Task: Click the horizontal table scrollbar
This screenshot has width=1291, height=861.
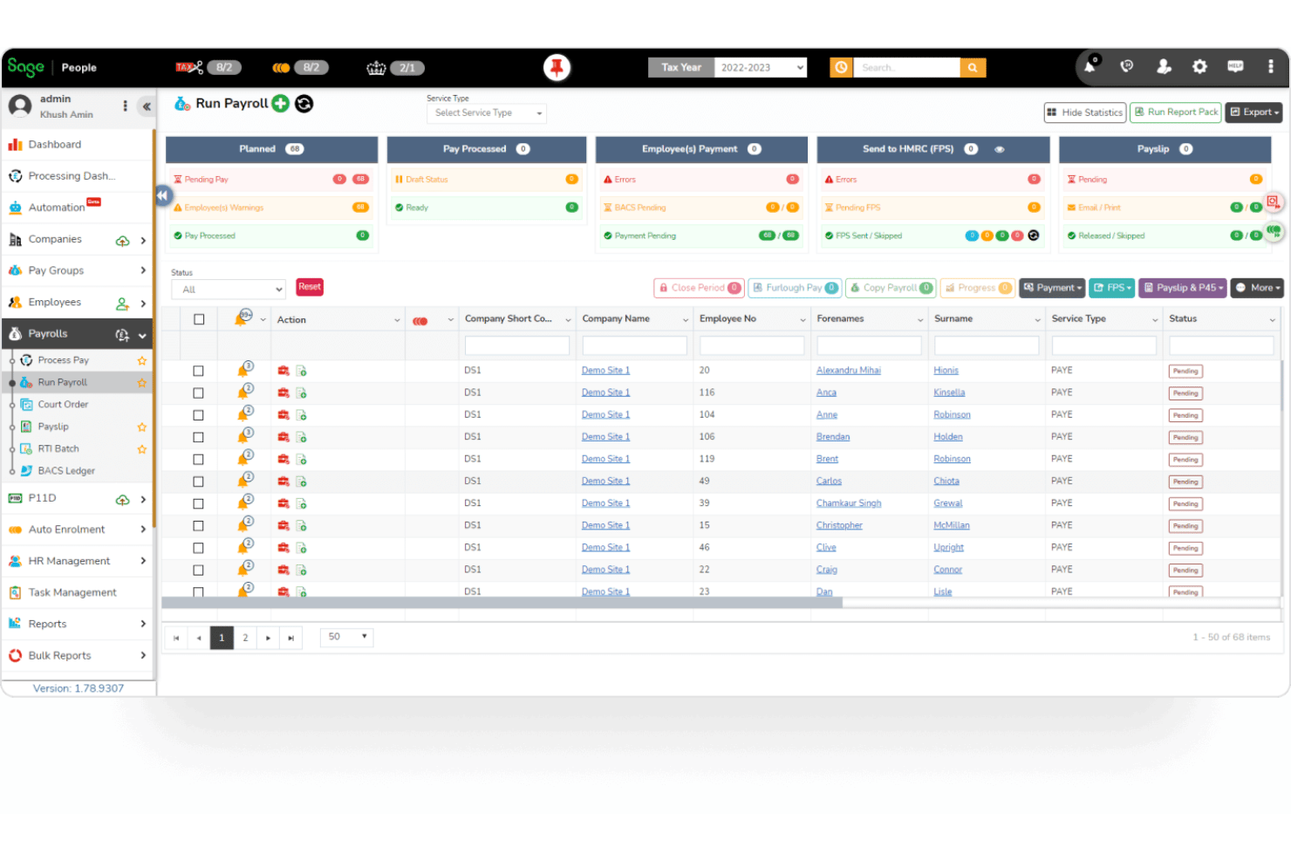Action: (502, 602)
